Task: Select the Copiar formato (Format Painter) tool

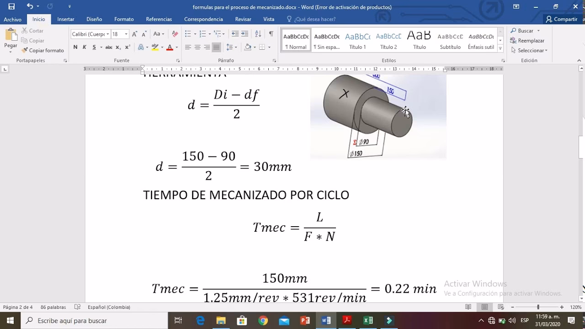Action: click(43, 50)
